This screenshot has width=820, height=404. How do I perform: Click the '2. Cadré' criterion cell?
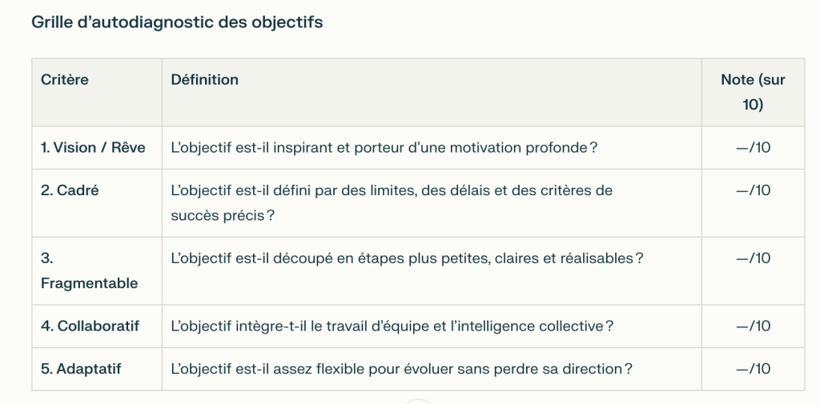click(x=97, y=202)
